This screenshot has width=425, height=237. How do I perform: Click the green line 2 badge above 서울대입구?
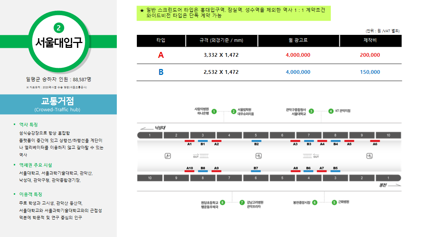[59, 27]
